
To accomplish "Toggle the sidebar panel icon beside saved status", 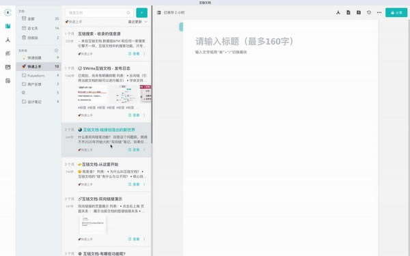I will 159,12.
